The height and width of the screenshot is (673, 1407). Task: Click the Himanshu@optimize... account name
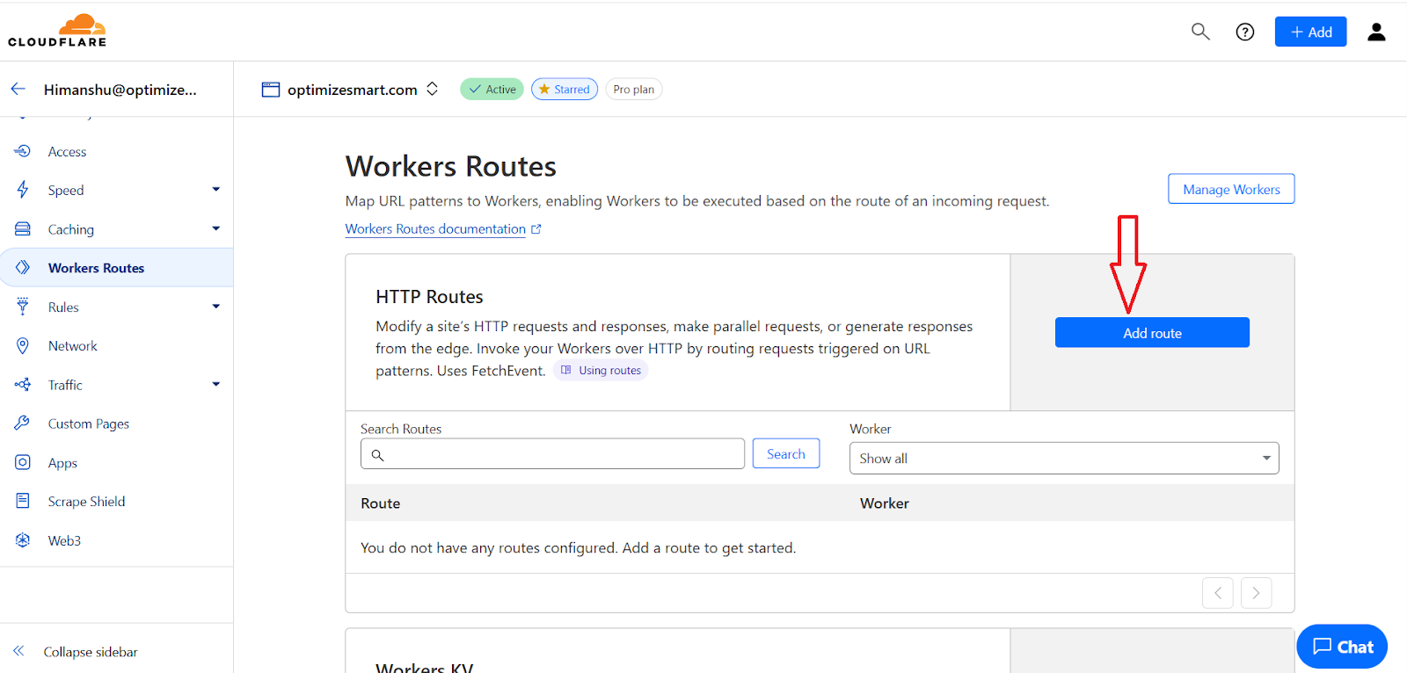(x=120, y=90)
